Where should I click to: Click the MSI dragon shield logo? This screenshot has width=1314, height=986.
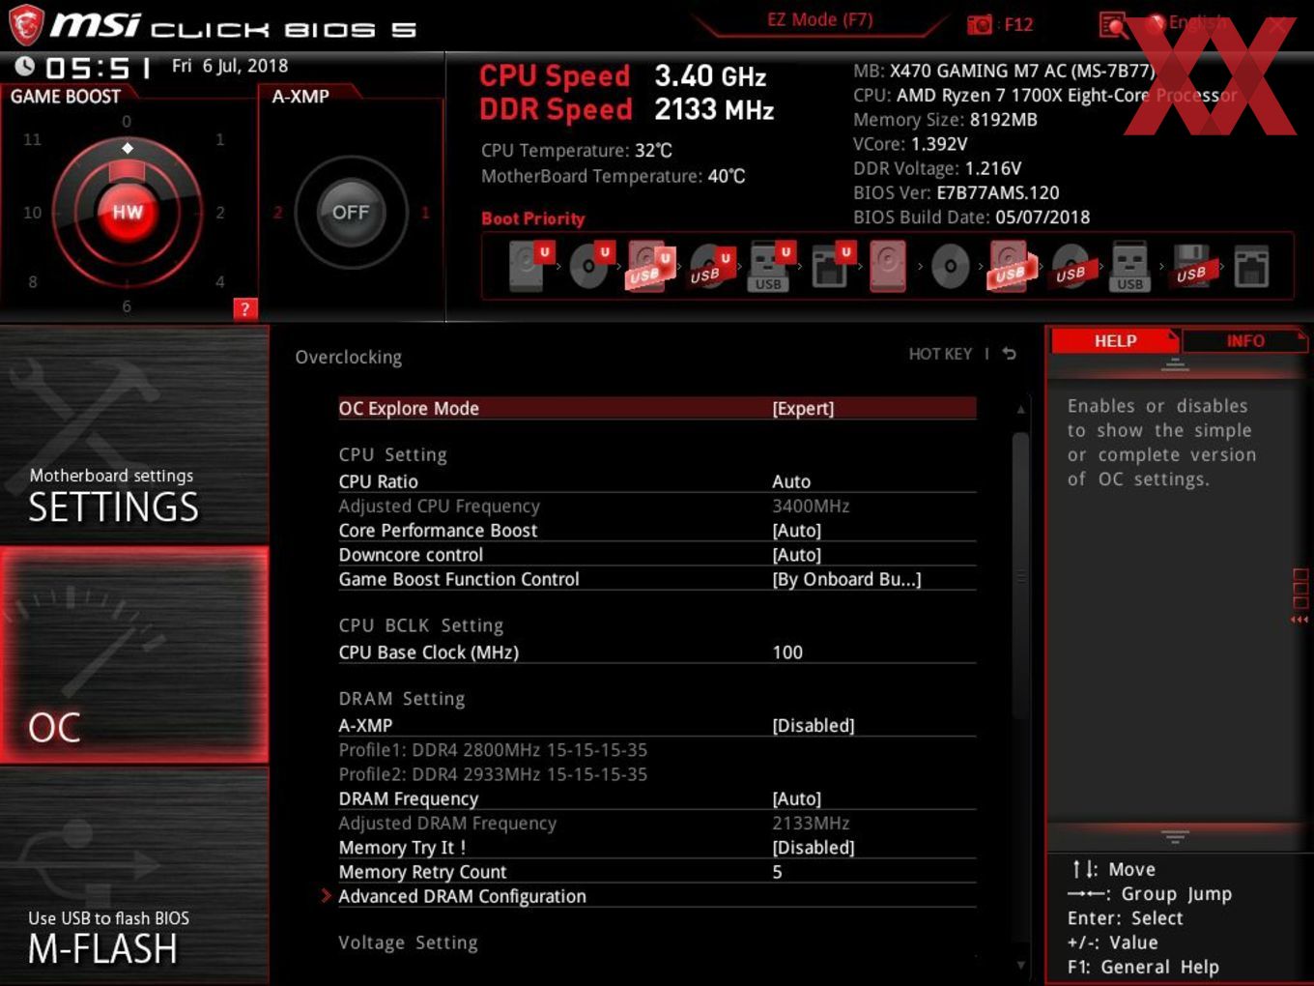(26, 24)
